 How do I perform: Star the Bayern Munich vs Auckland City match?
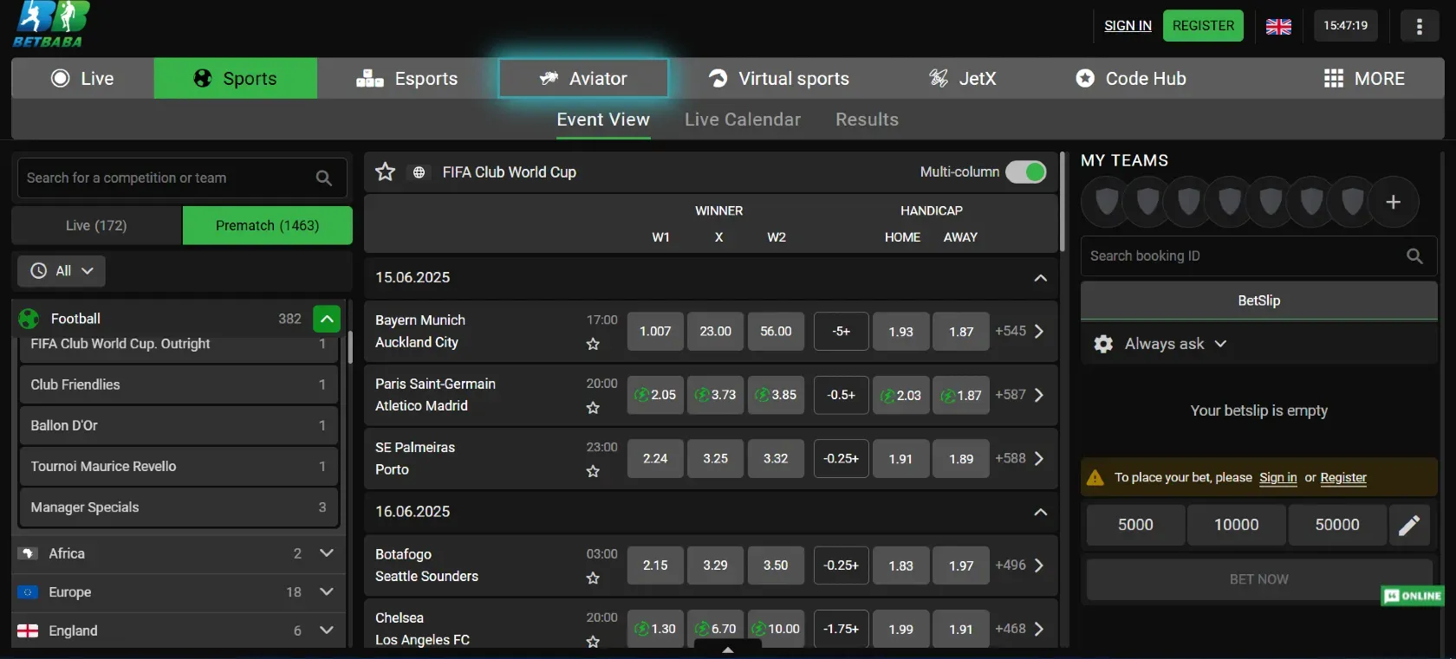[593, 344]
